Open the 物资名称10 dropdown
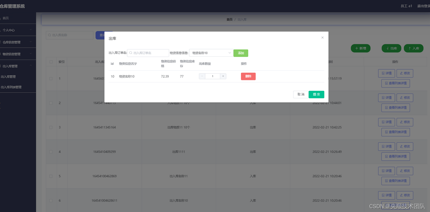Viewport: 430px width, 212px height. coord(211,53)
